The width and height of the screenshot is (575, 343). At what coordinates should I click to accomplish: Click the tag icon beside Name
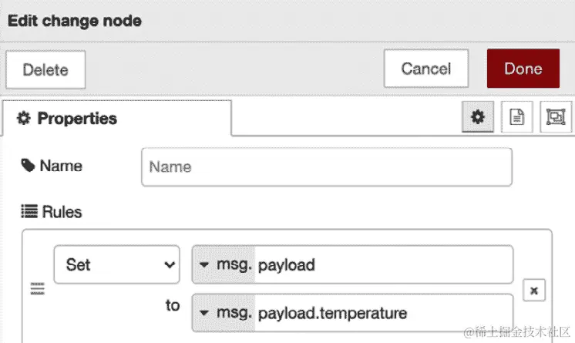(28, 166)
